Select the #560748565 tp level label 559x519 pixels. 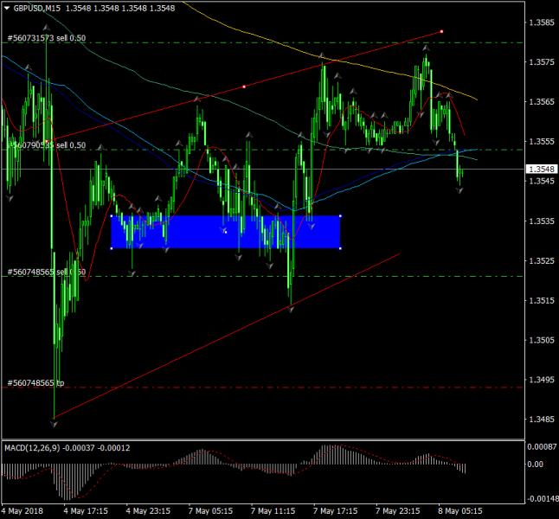[35, 383]
